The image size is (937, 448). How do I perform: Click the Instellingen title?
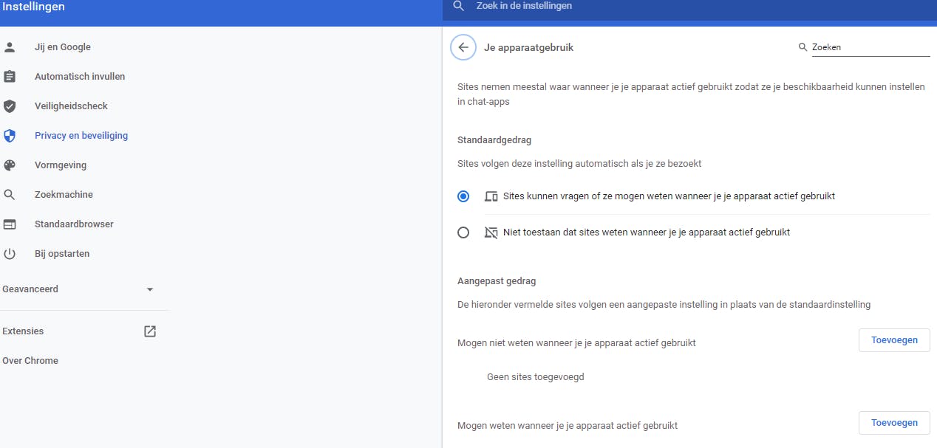tap(34, 7)
